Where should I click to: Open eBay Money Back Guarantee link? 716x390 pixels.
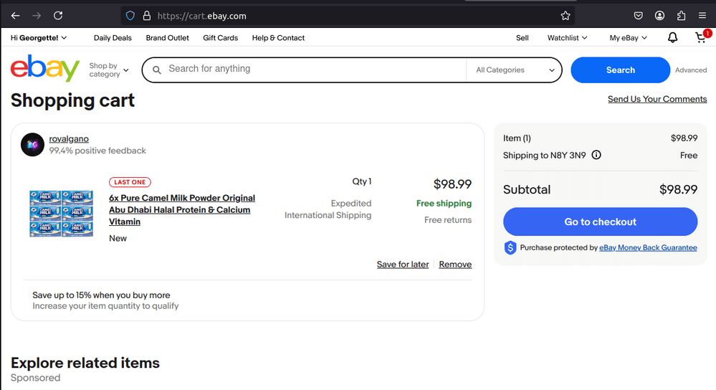tap(648, 247)
